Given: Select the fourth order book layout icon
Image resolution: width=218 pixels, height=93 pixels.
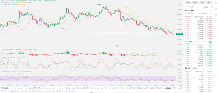Looking at the screenshot, I should click(192, 7).
